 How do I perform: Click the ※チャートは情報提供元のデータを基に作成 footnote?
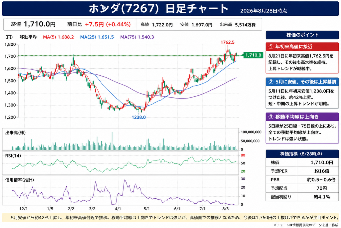tap(306, 225)
